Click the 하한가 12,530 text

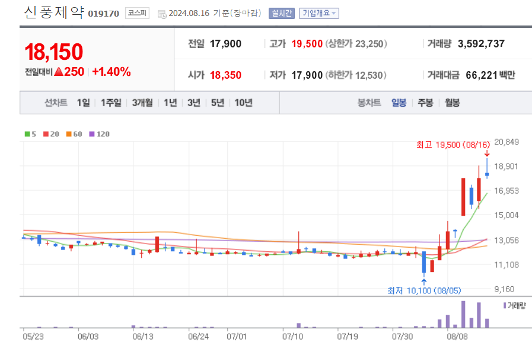point(356,75)
